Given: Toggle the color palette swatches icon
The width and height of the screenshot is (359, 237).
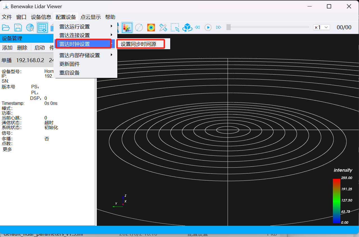Looking at the screenshot, I should [x=127, y=28].
